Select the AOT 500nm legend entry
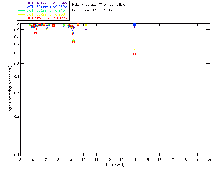 (x=43, y=7)
